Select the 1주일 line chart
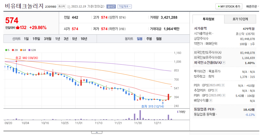The height and width of the screenshot is (135, 262). (36, 39)
